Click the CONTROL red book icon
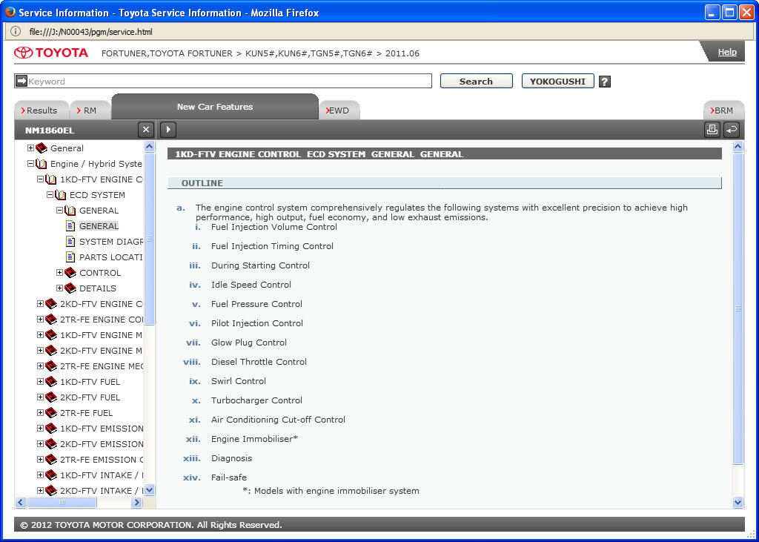 (x=70, y=273)
